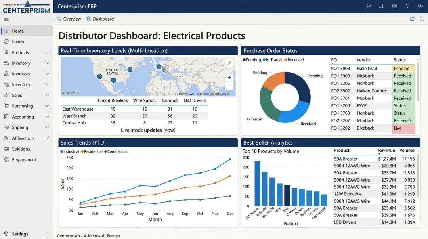
Task: Expand the Affleactions sidebar section
Action: coord(47,138)
